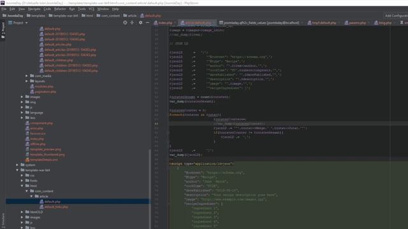
Task: Collapse com_content folder near bottom of tree
Action: tap(27, 191)
